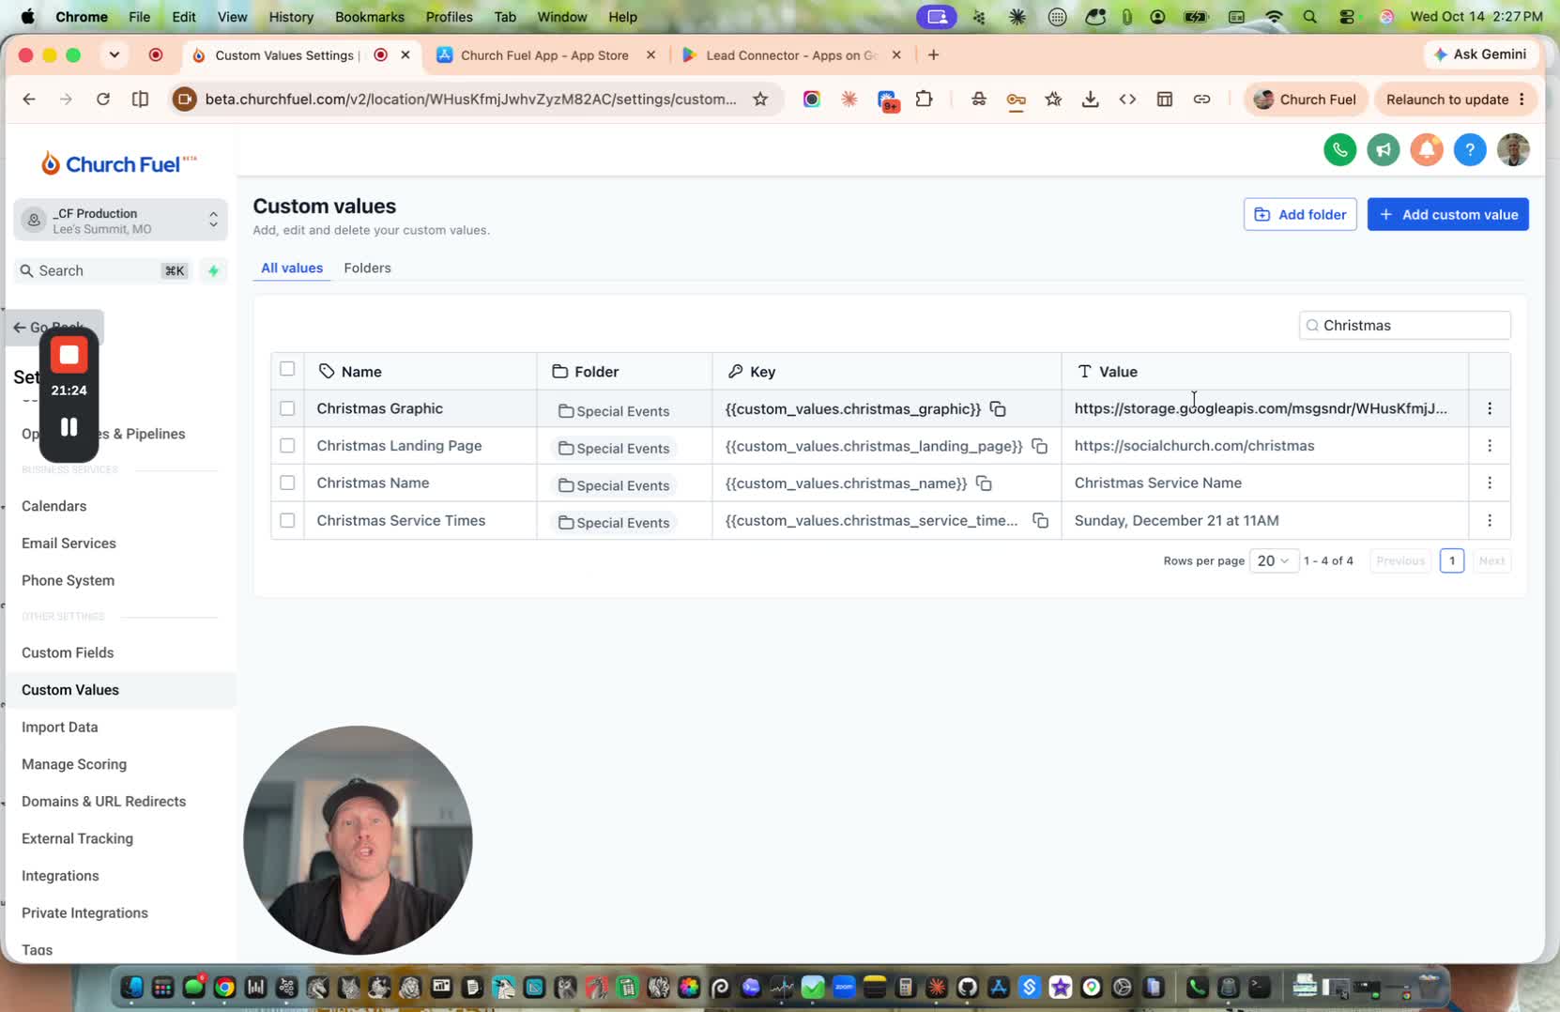Select the All values tab
The width and height of the screenshot is (1560, 1012).
click(292, 268)
